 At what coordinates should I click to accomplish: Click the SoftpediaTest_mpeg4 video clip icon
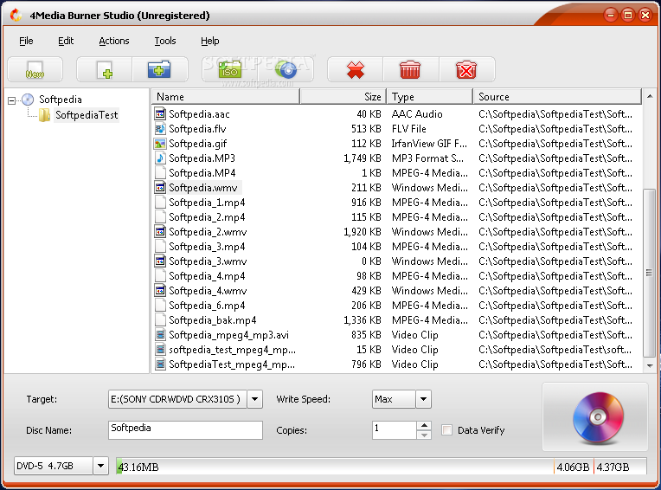coord(160,364)
